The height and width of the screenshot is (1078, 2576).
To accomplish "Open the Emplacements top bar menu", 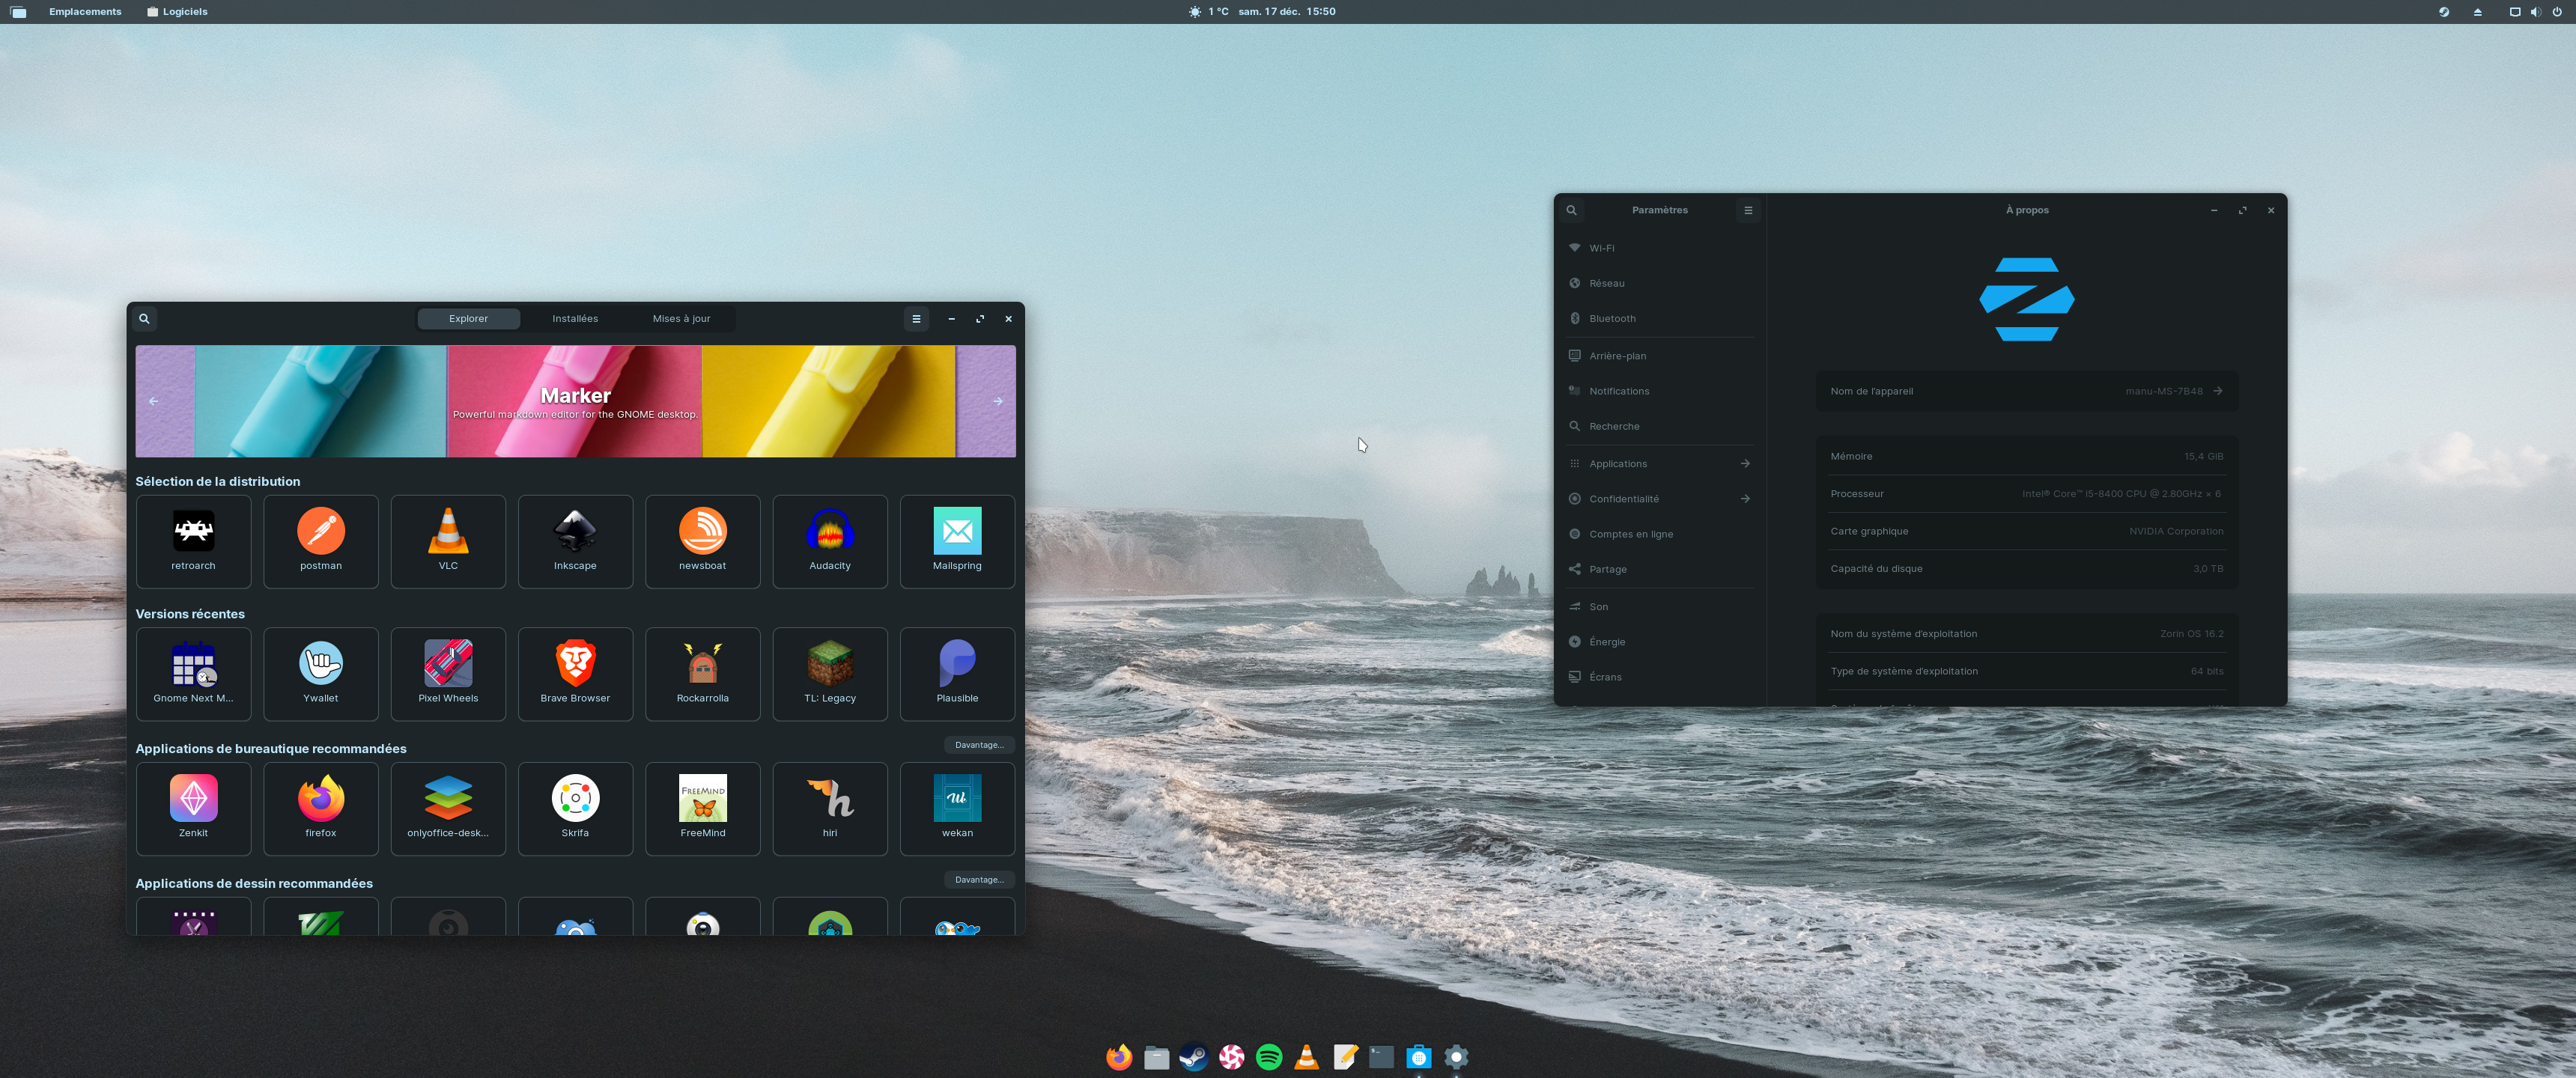I will 85,12.
